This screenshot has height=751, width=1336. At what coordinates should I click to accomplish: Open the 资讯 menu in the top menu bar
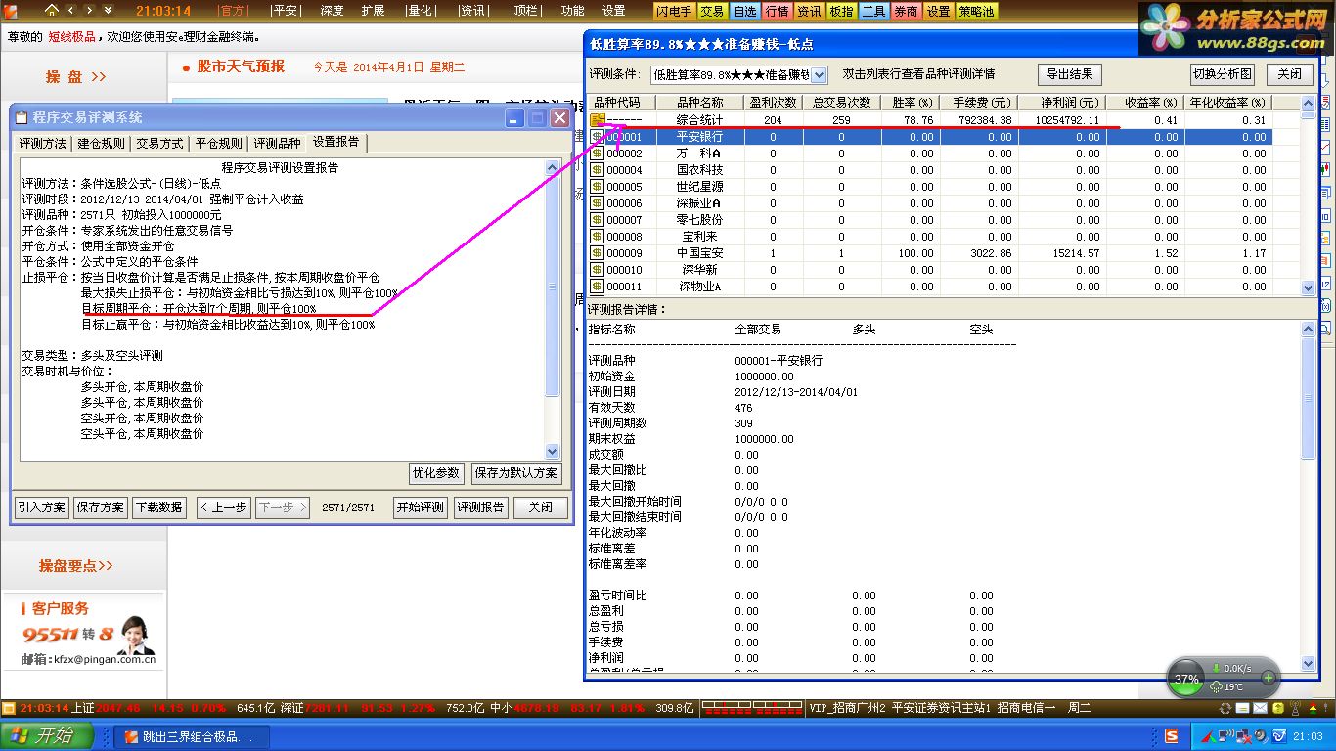pos(473,11)
